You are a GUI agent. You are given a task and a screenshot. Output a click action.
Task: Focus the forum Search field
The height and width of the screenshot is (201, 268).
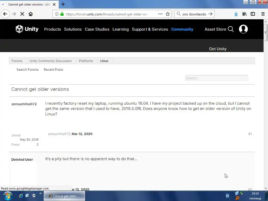click(217, 78)
